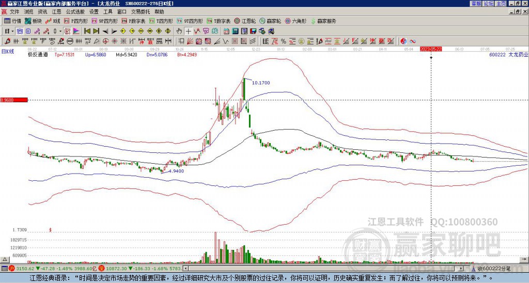
Task: Click the scrollbar left arrow
Action: pos(185,269)
